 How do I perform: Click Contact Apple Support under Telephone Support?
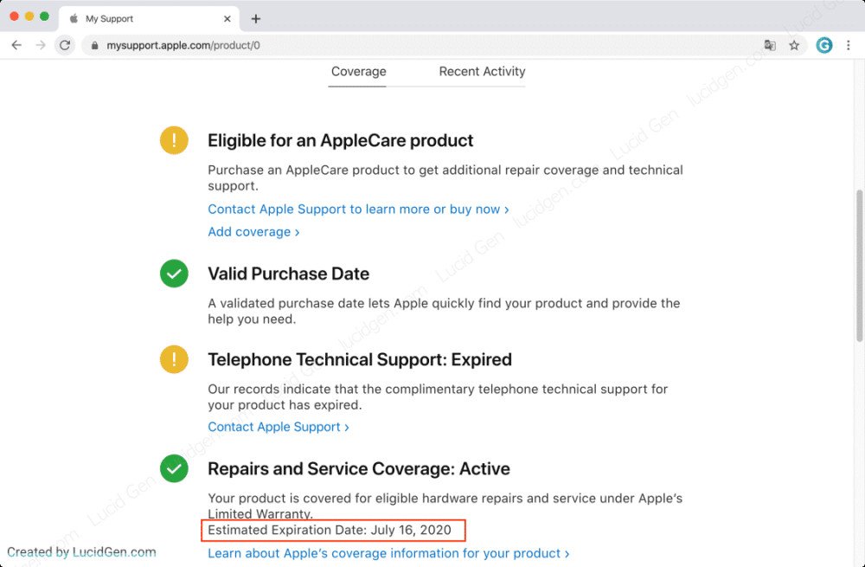[x=278, y=427]
